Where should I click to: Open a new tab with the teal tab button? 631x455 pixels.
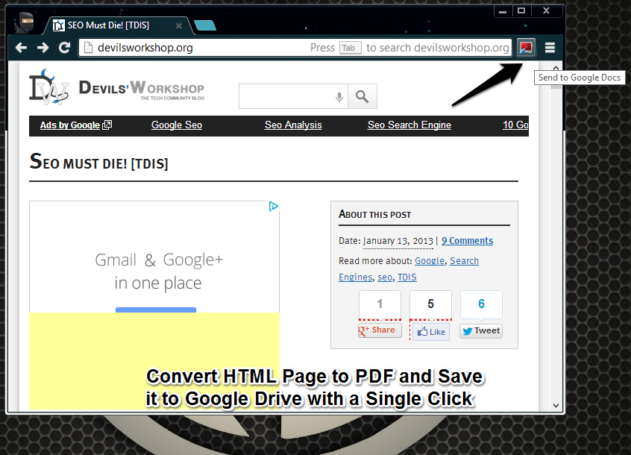pos(205,26)
